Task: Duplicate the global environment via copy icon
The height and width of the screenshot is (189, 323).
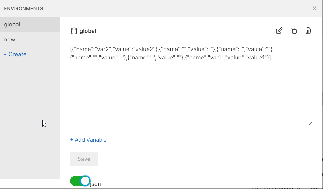Action: [x=294, y=31]
